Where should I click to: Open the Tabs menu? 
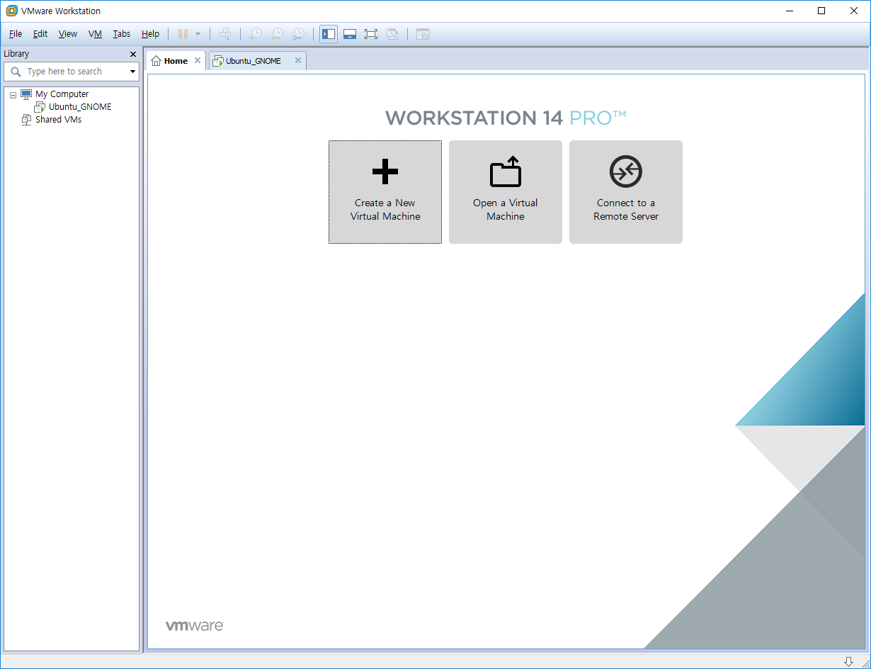pos(122,34)
